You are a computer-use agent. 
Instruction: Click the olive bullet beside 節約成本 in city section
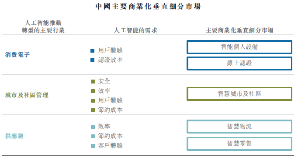(93, 110)
